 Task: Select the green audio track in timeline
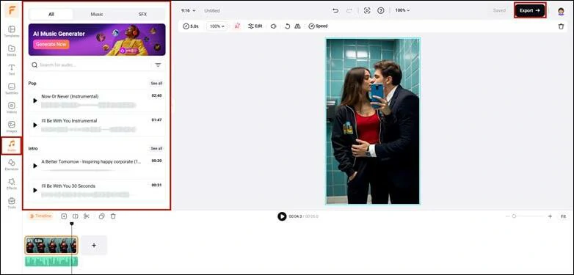[51, 261]
